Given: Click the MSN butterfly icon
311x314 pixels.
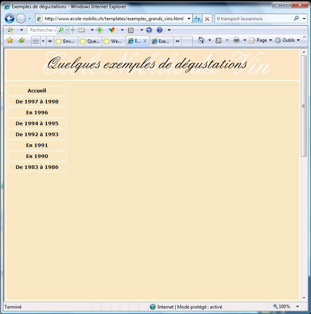Looking at the screenshot, I should (x=112, y=30).
